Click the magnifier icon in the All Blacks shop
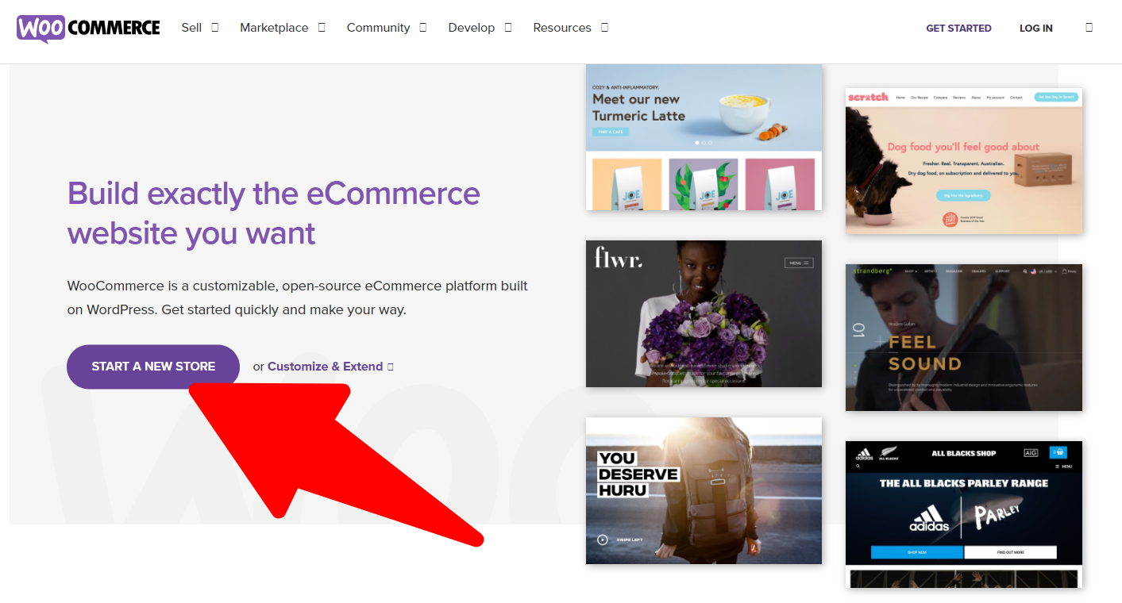The height and width of the screenshot is (603, 1122). pos(858,467)
